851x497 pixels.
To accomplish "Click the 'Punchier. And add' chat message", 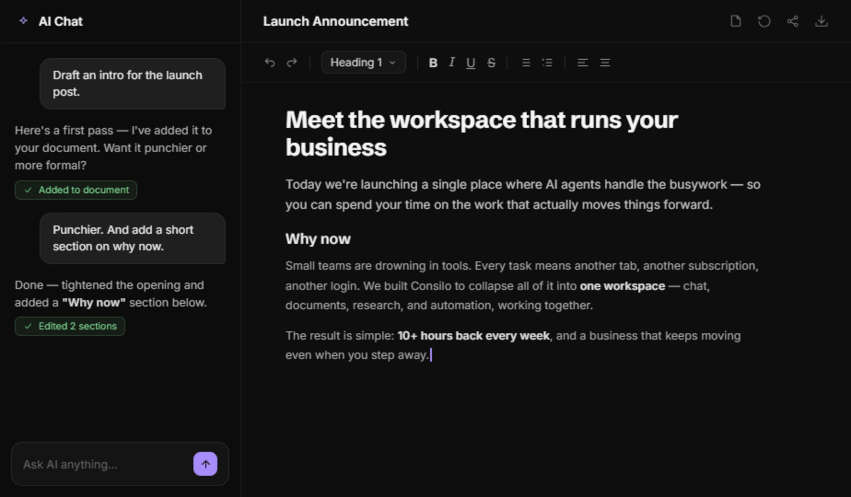I will point(133,238).
